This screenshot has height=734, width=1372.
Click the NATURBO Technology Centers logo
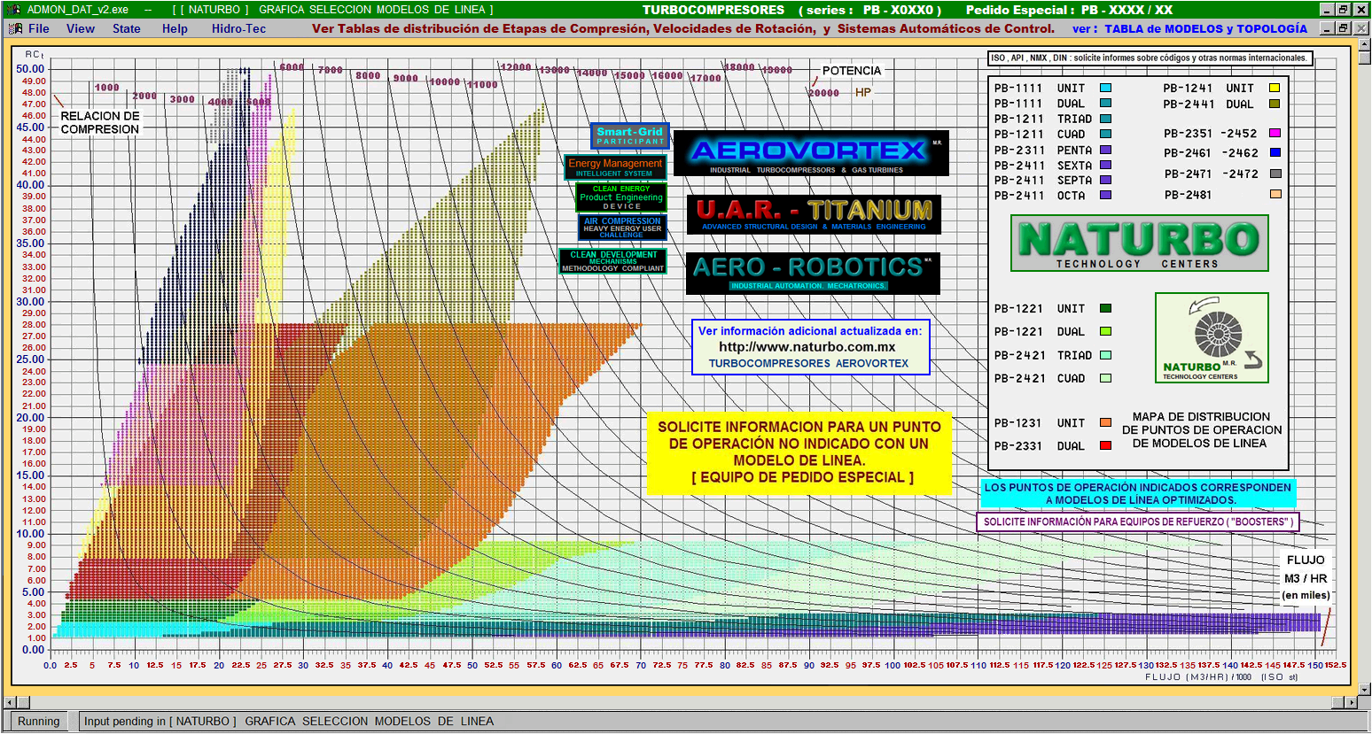click(1140, 243)
